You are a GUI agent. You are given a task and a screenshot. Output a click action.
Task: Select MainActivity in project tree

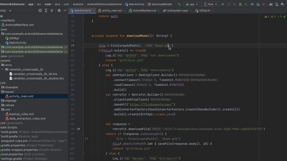[17, 43]
